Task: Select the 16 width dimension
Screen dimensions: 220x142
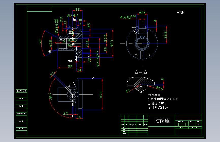Action: pyautogui.click(x=79, y=117)
